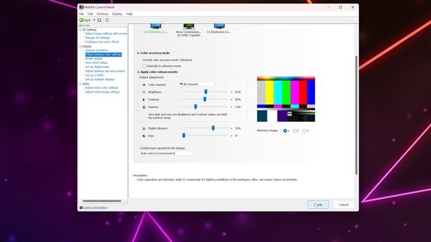Select reference image 3 radio button
Viewport: 431px width, 242px height.
[304, 130]
